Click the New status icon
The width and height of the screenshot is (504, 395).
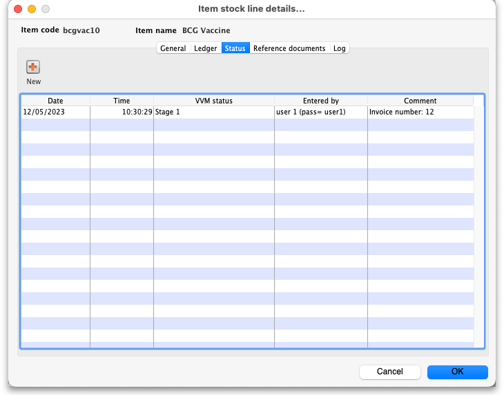click(33, 68)
